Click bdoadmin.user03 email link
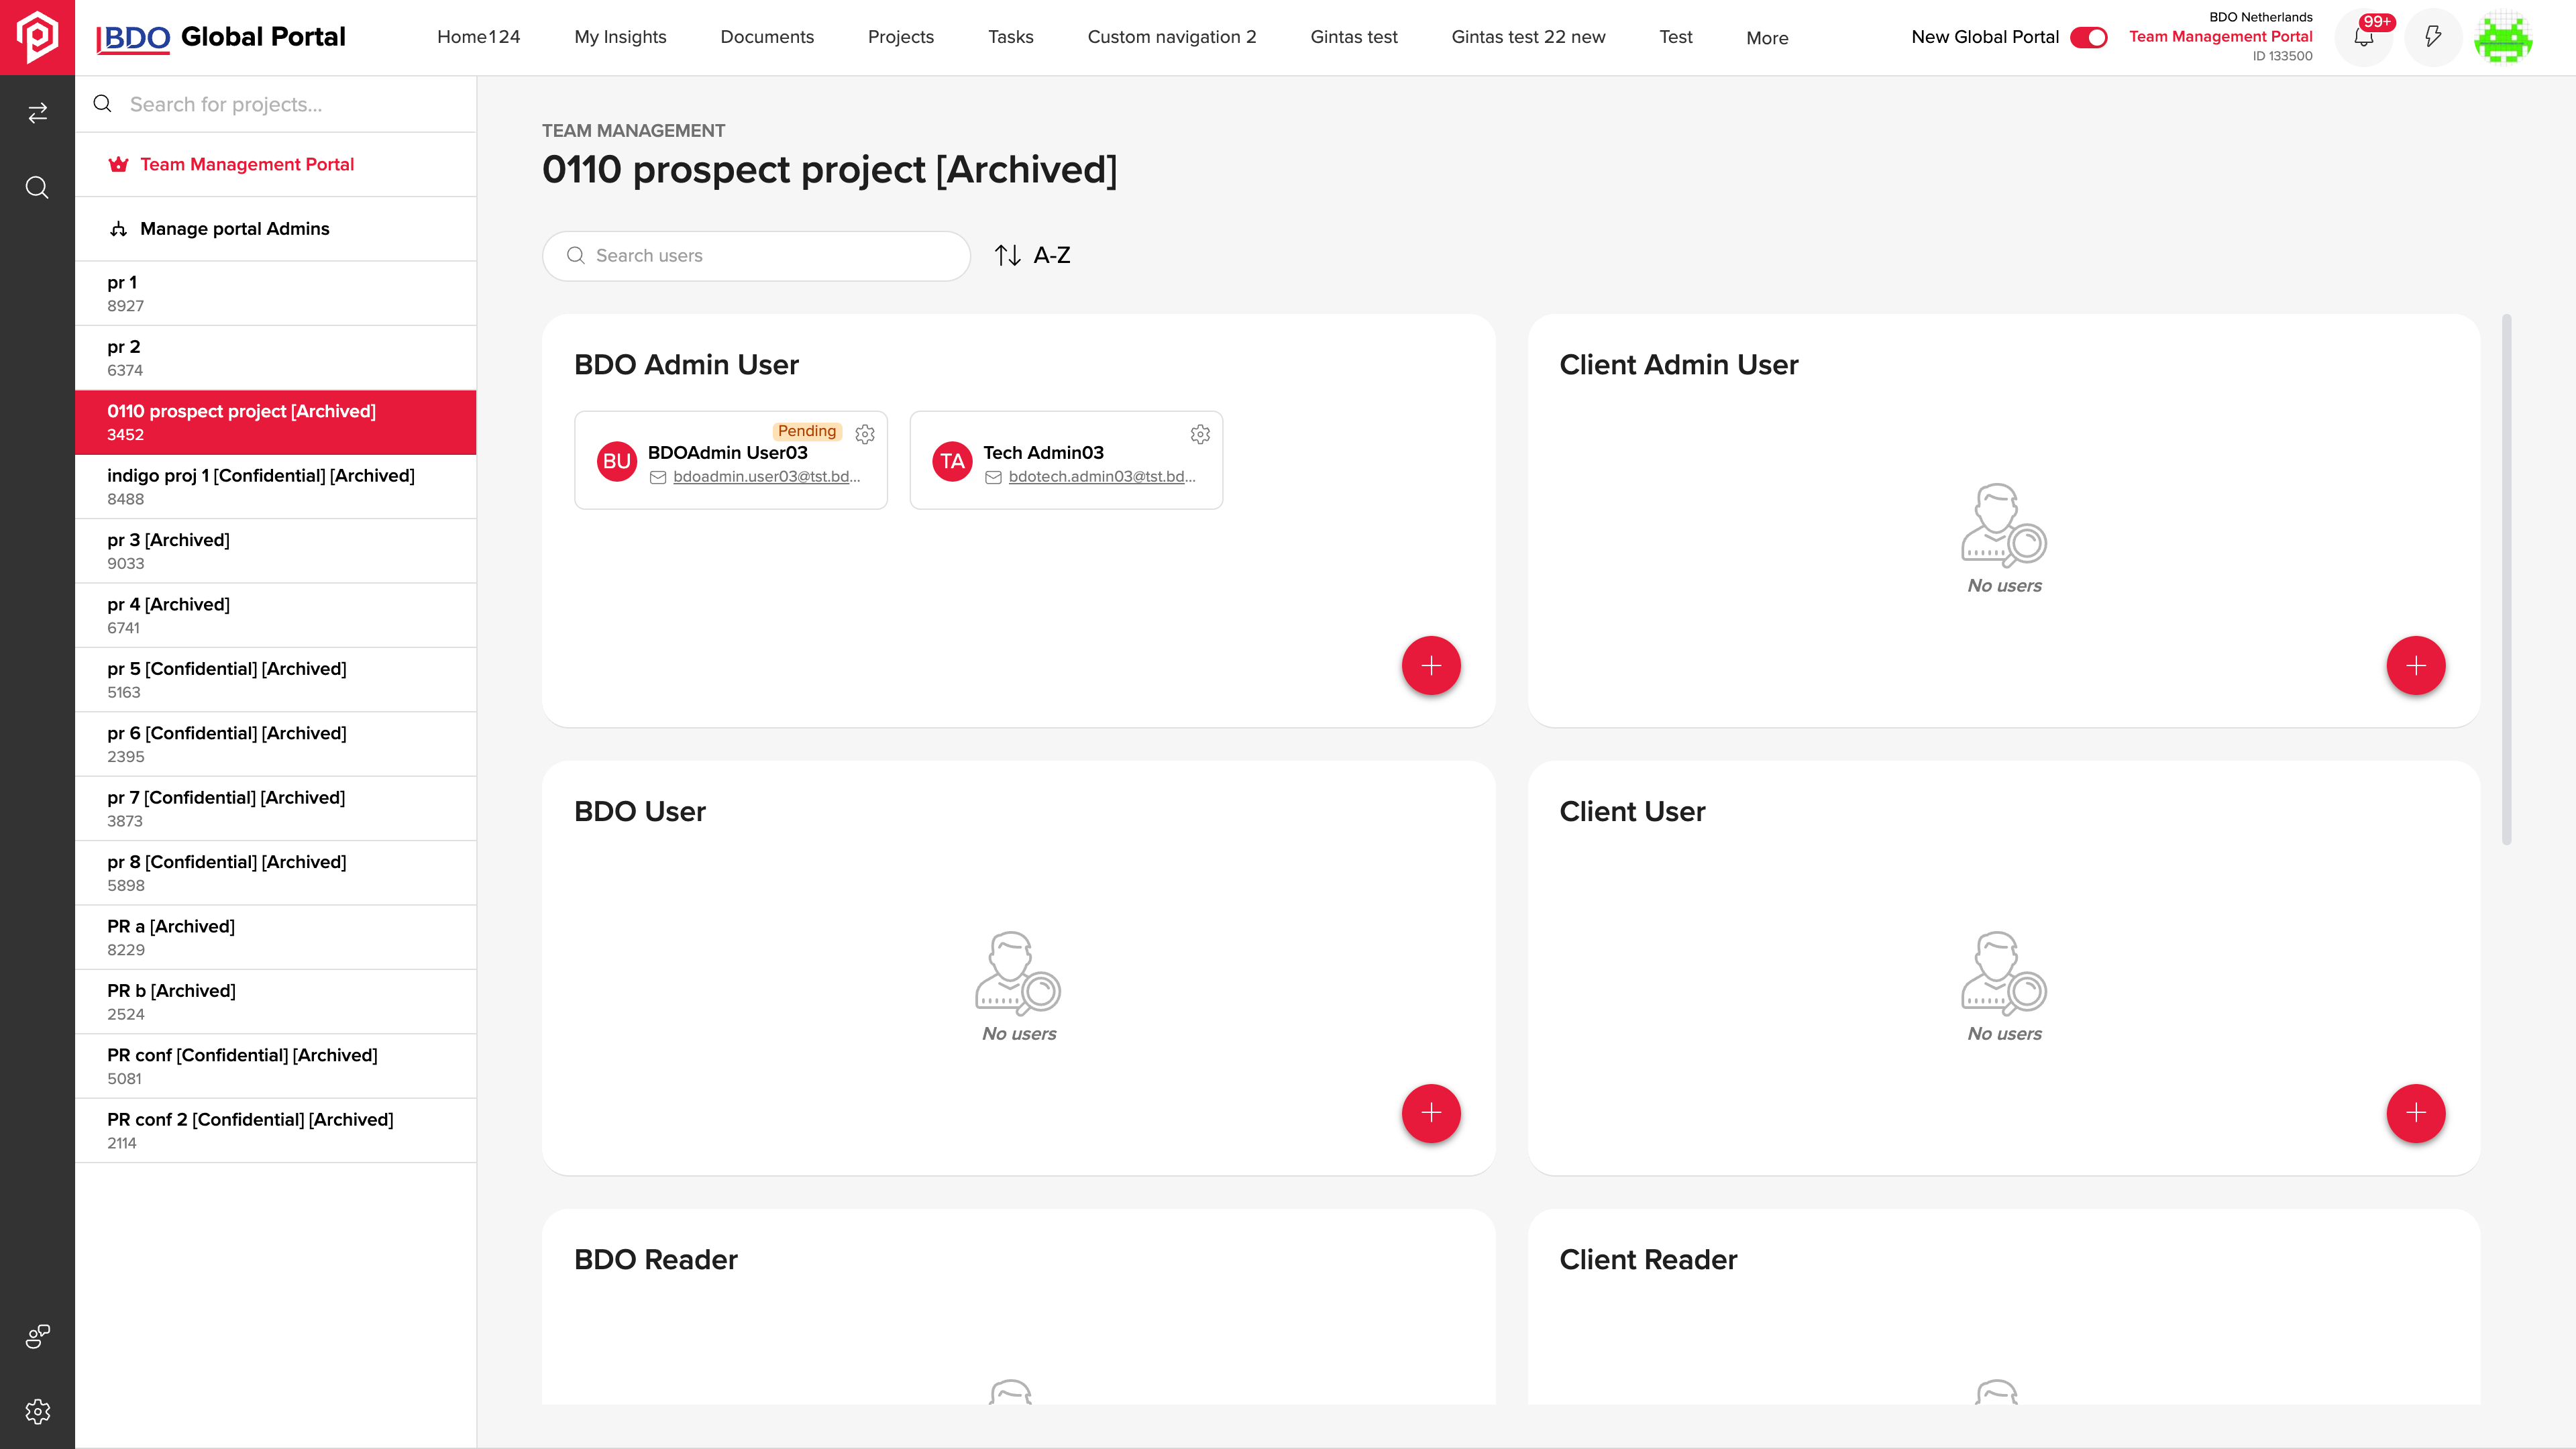 click(766, 477)
